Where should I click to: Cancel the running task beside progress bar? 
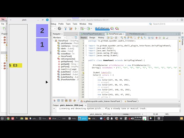tap(142, 114)
